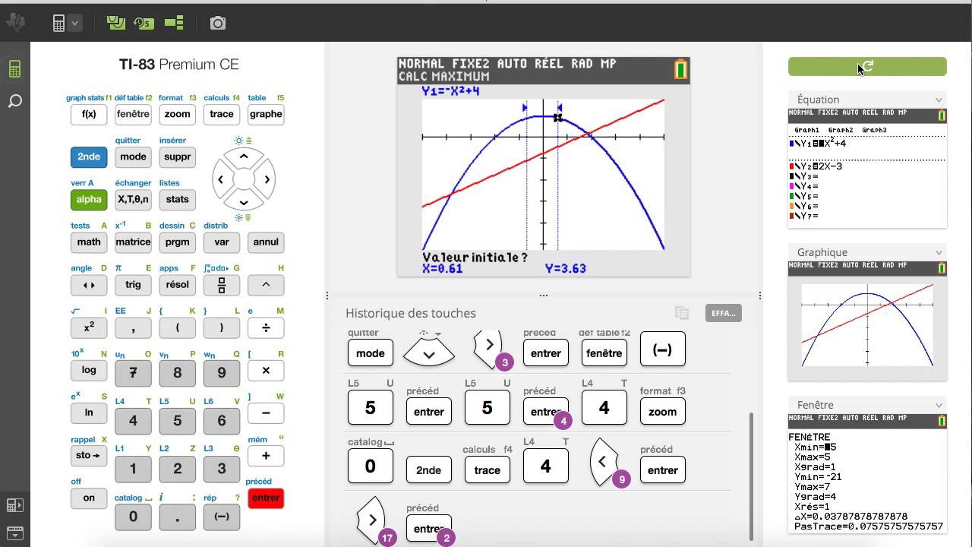Click the X,T,θ,n key
This screenshot has width=972, height=547.
[133, 199]
